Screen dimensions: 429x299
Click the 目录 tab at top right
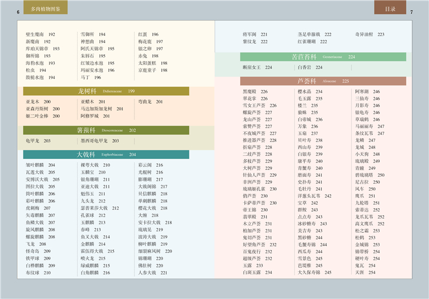tap(390, 9)
